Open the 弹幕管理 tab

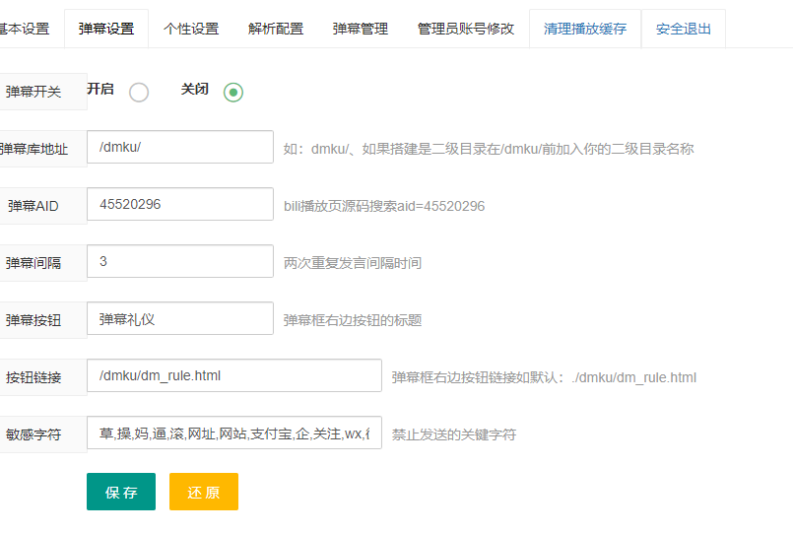pyautogui.click(x=361, y=29)
